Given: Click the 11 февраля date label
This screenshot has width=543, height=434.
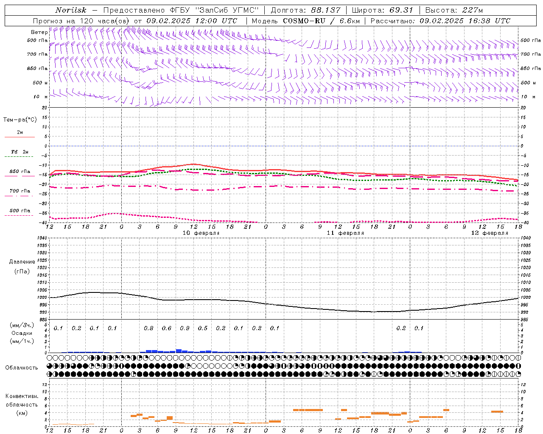Looking at the screenshot, I should pos(345,233).
